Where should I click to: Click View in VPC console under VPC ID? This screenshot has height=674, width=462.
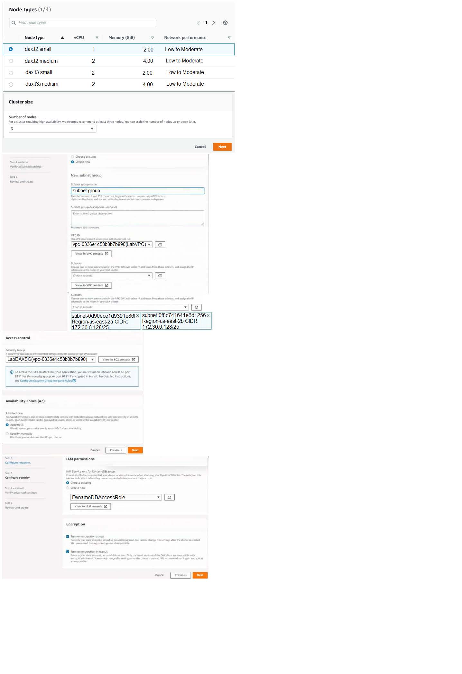pos(91,254)
